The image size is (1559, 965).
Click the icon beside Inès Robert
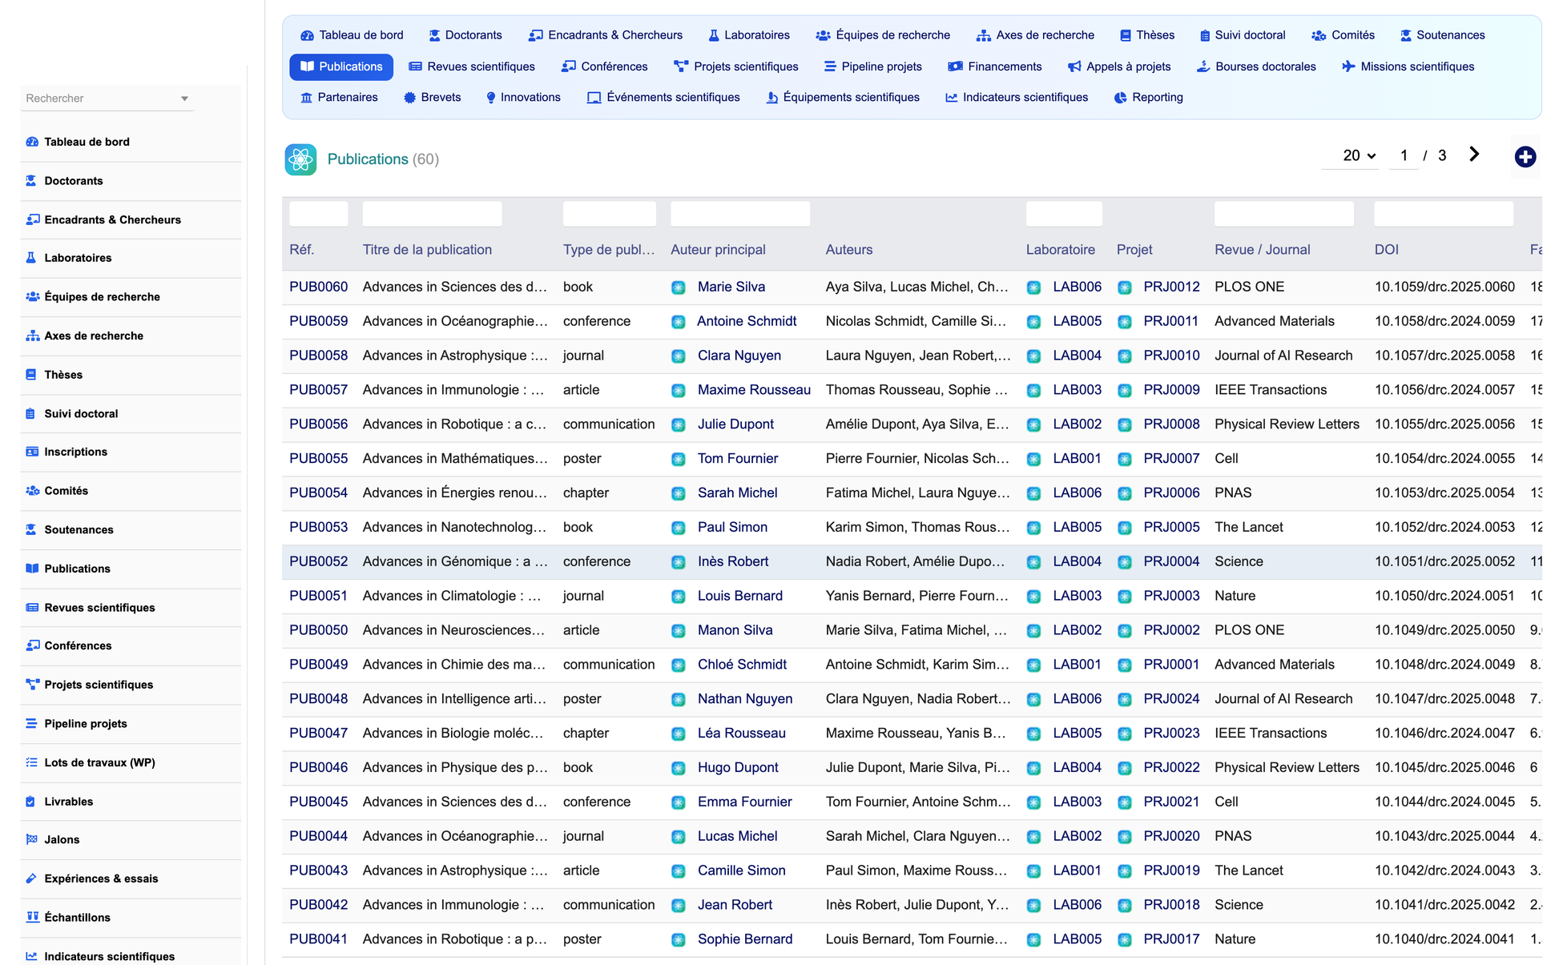pyautogui.click(x=679, y=562)
